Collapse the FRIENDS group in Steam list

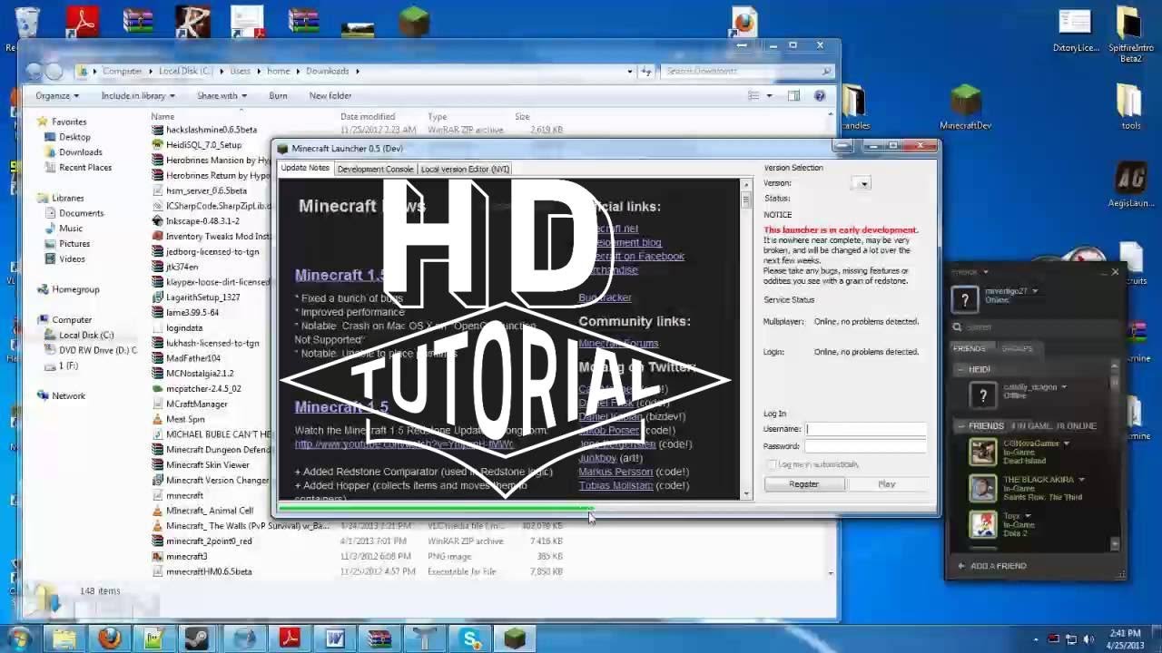tap(960, 425)
